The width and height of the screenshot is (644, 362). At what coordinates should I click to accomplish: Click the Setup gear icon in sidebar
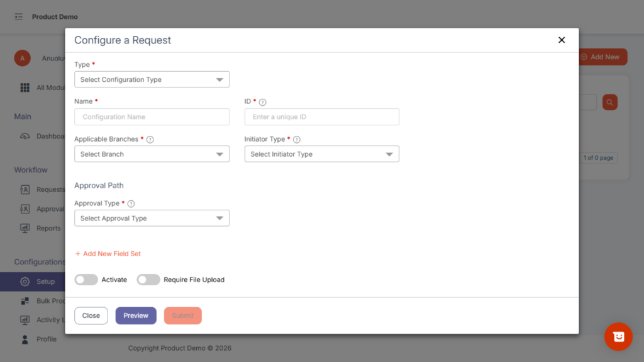(x=25, y=281)
